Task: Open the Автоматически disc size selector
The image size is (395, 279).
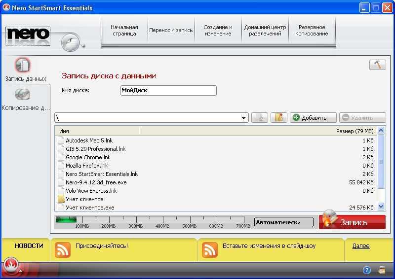Action: pos(284,222)
